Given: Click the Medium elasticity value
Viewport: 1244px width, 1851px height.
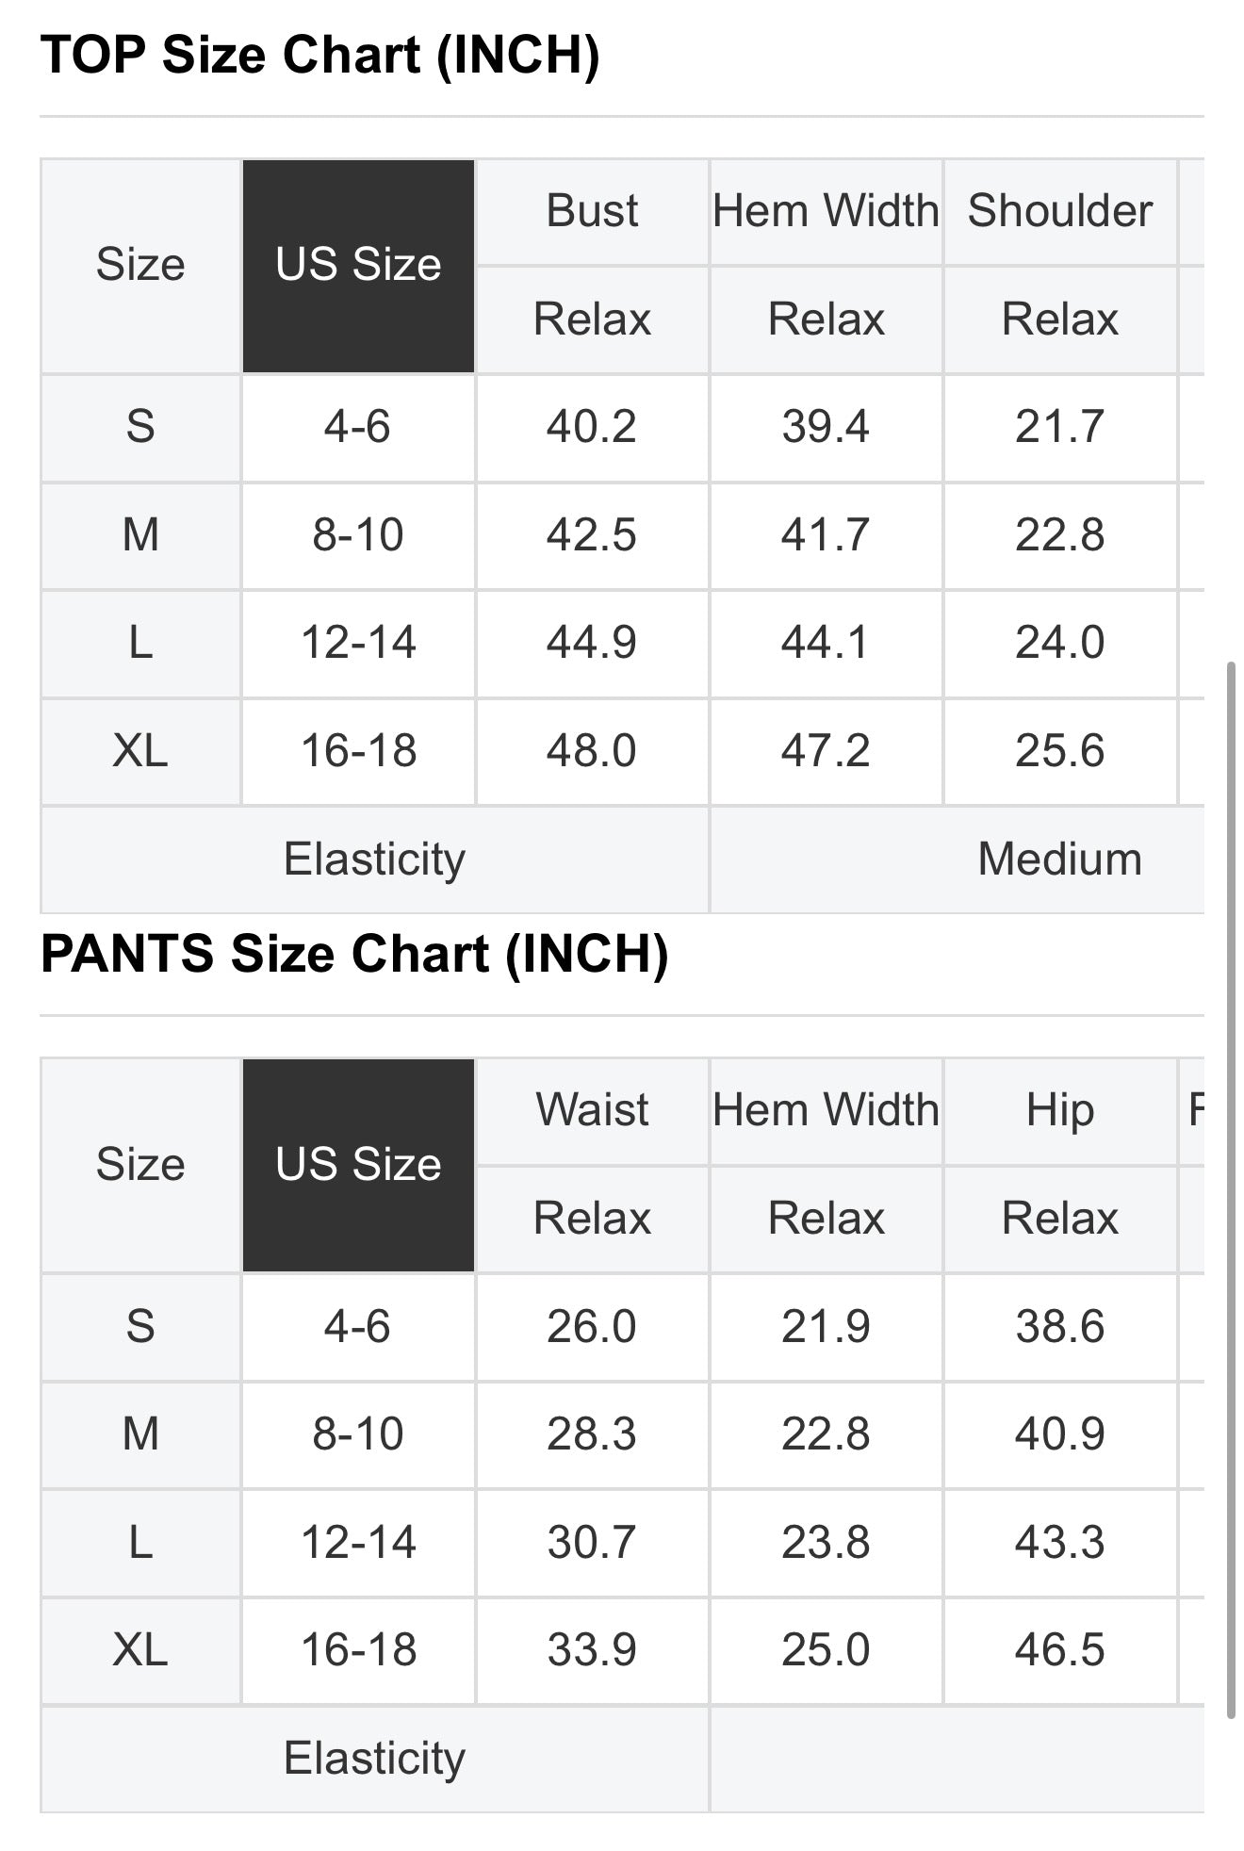Looking at the screenshot, I should click(x=1060, y=860).
